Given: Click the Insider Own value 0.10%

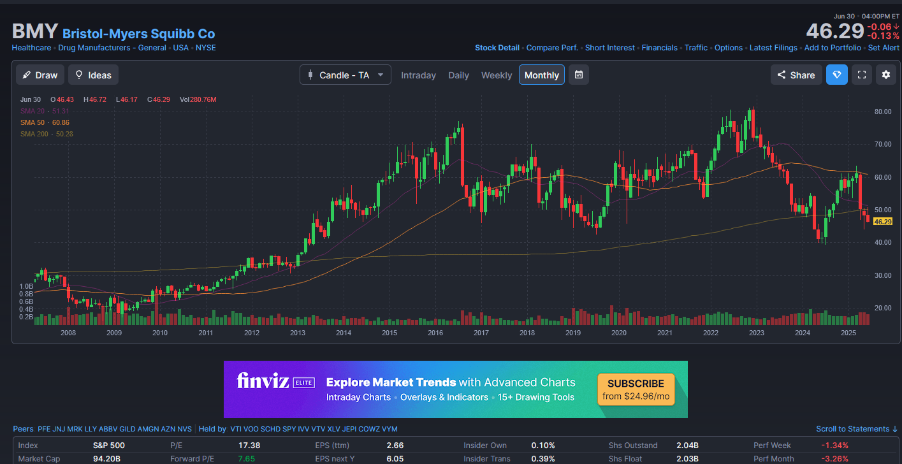Looking at the screenshot, I should 543,446.
